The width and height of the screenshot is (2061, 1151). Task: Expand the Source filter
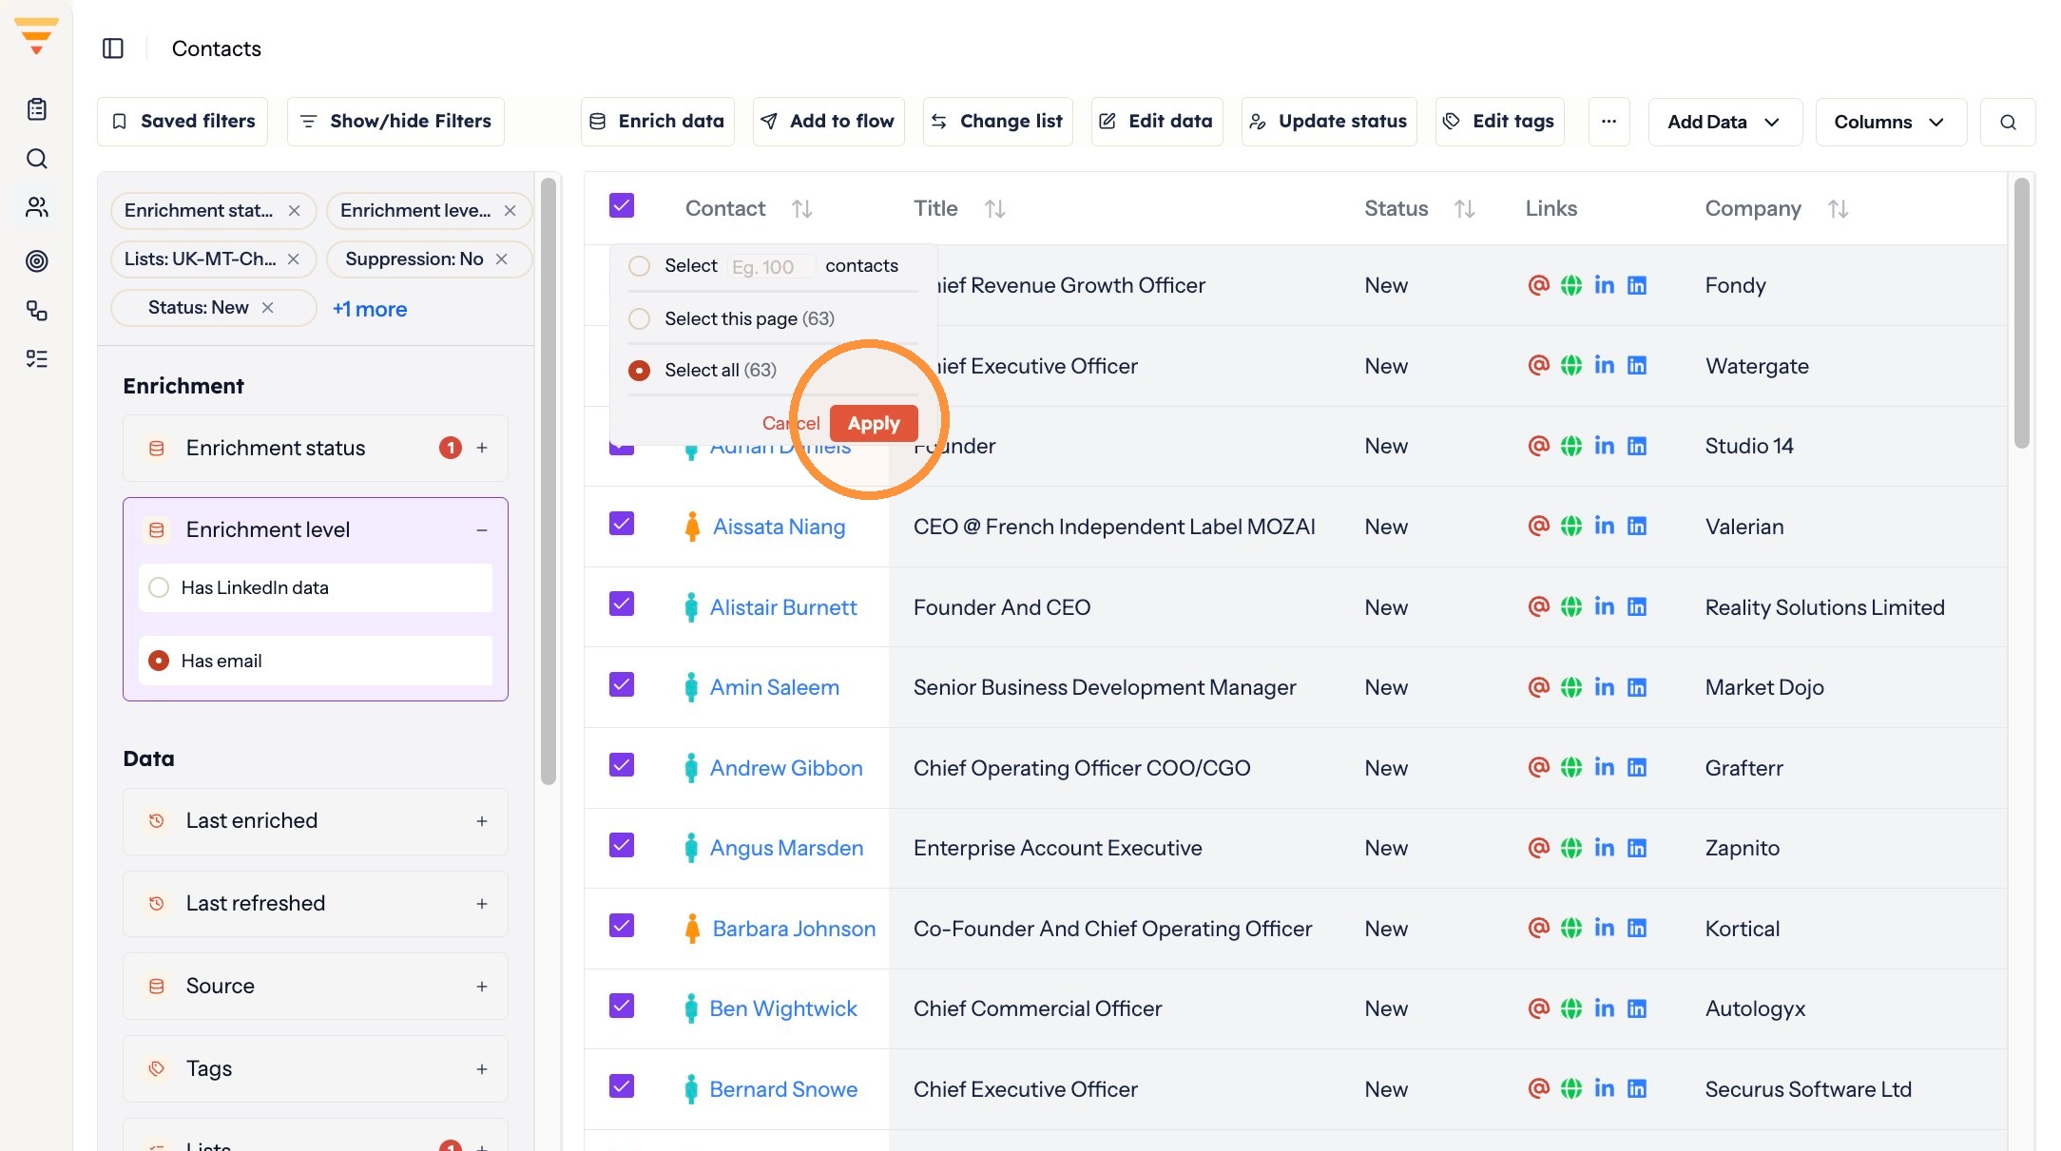point(482,987)
